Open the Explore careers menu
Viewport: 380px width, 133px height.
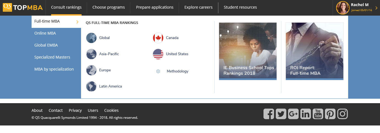pyautogui.click(x=198, y=7)
